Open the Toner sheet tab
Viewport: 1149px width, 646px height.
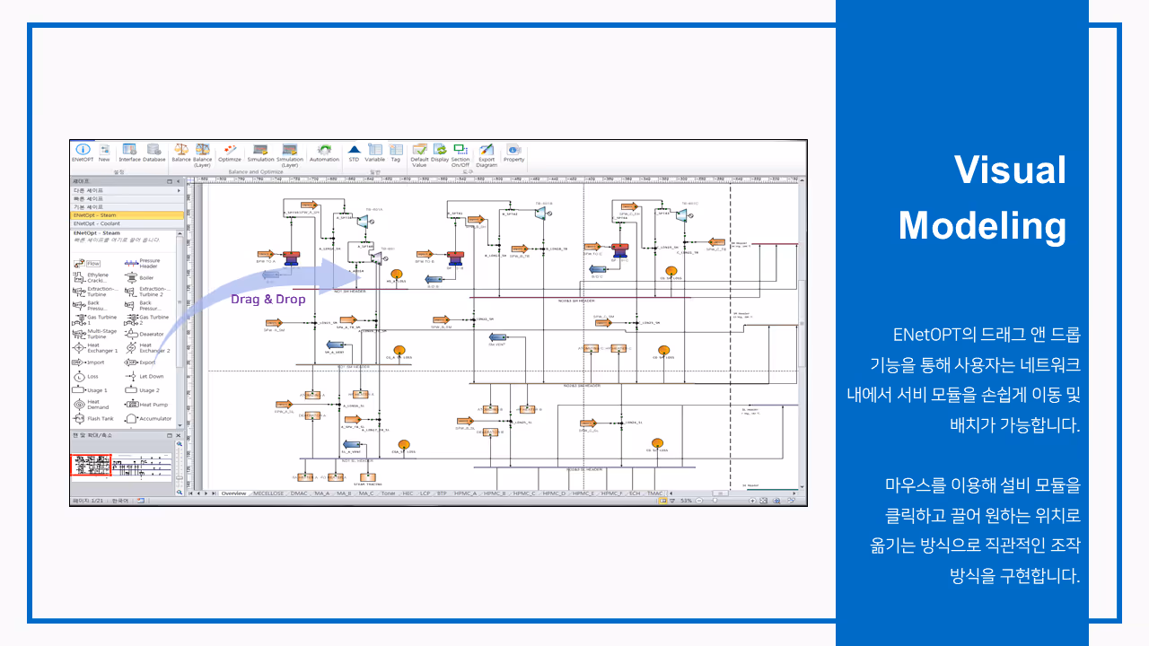(388, 493)
